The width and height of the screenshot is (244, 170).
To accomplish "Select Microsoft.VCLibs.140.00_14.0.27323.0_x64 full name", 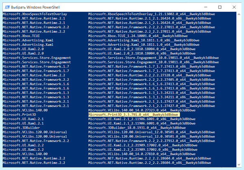I will (142, 110).
